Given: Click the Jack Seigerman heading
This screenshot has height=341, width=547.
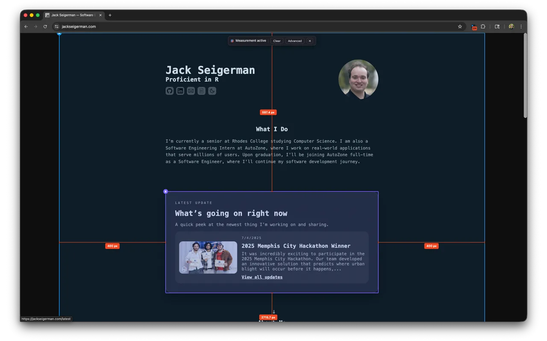Looking at the screenshot, I should tap(210, 70).
